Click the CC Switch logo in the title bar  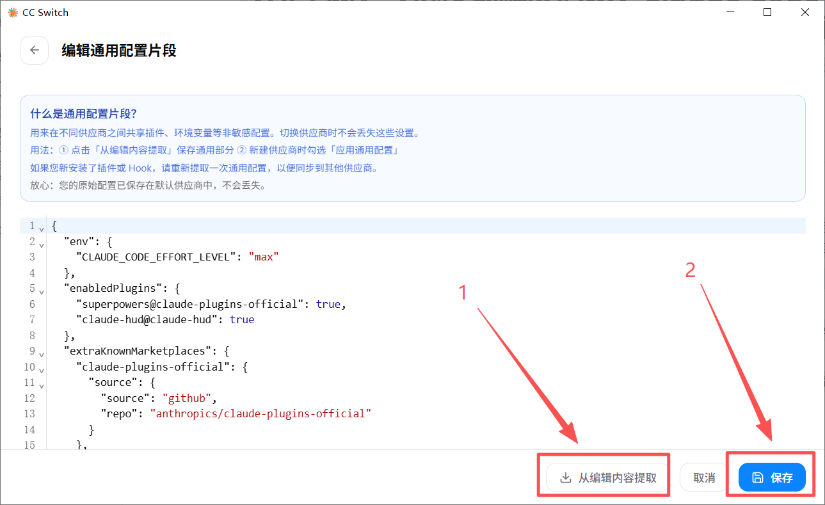click(13, 13)
